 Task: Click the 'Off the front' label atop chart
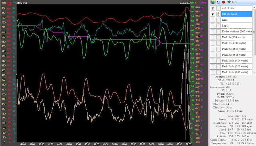click(22, 3)
